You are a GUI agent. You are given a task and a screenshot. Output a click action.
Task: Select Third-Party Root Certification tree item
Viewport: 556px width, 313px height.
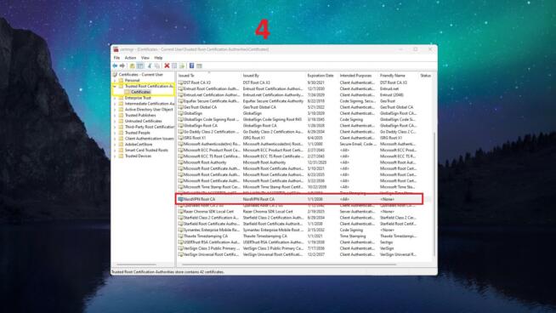tap(150, 127)
